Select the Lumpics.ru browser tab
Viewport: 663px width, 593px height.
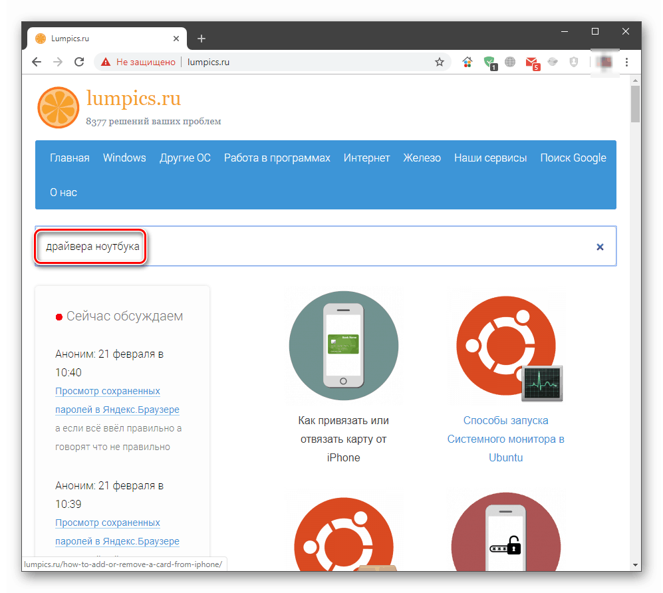(106, 39)
